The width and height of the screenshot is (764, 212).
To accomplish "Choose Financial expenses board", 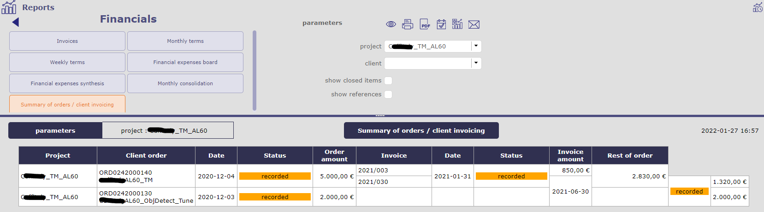I will (185, 62).
